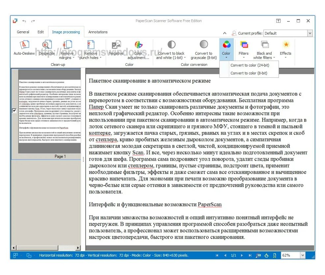Viewport: 325px width, 275px height.
Task: Click the Redo arrow in title bar
Action: [x=33, y=21]
